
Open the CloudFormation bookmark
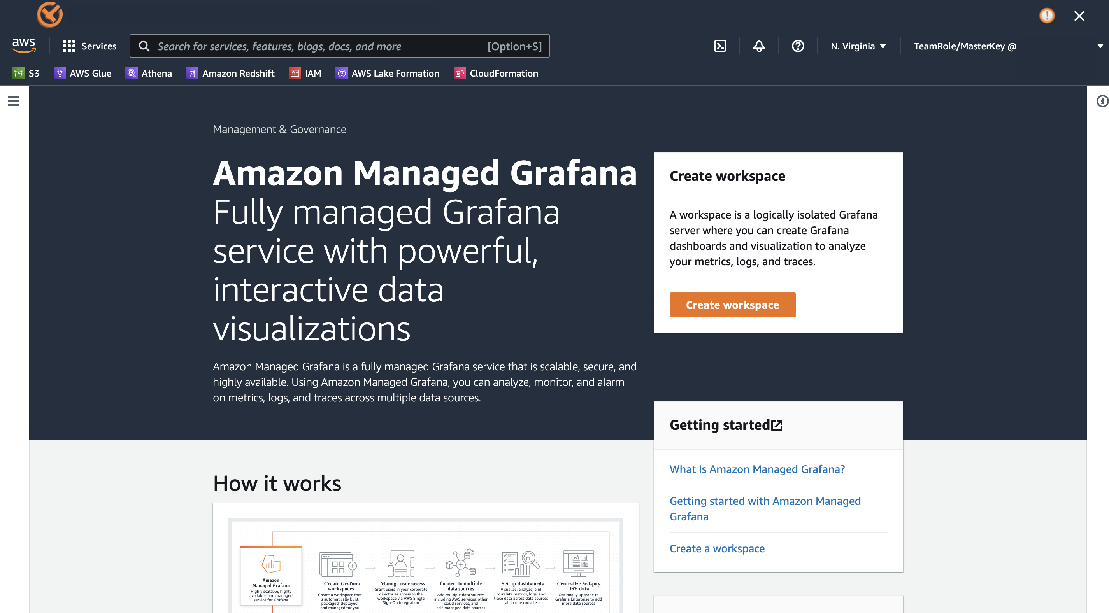pyautogui.click(x=496, y=73)
